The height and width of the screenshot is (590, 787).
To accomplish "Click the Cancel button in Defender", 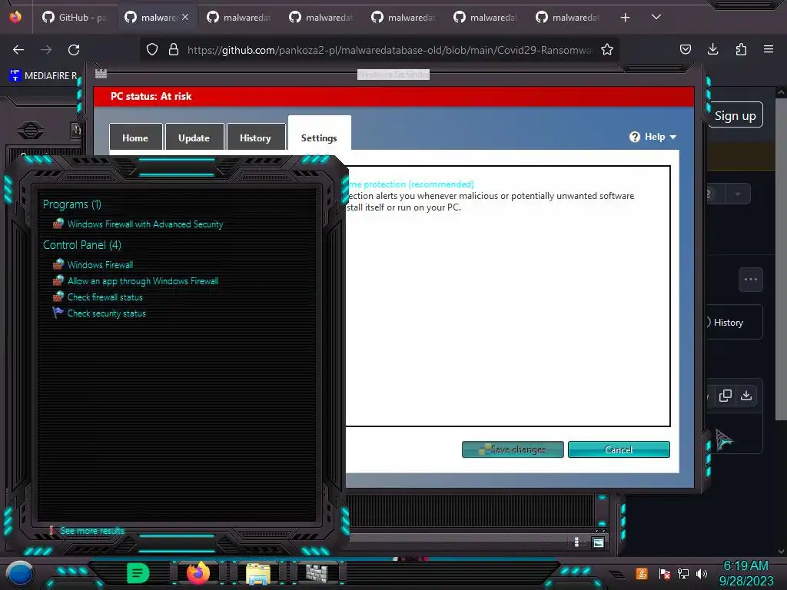I will [619, 449].
